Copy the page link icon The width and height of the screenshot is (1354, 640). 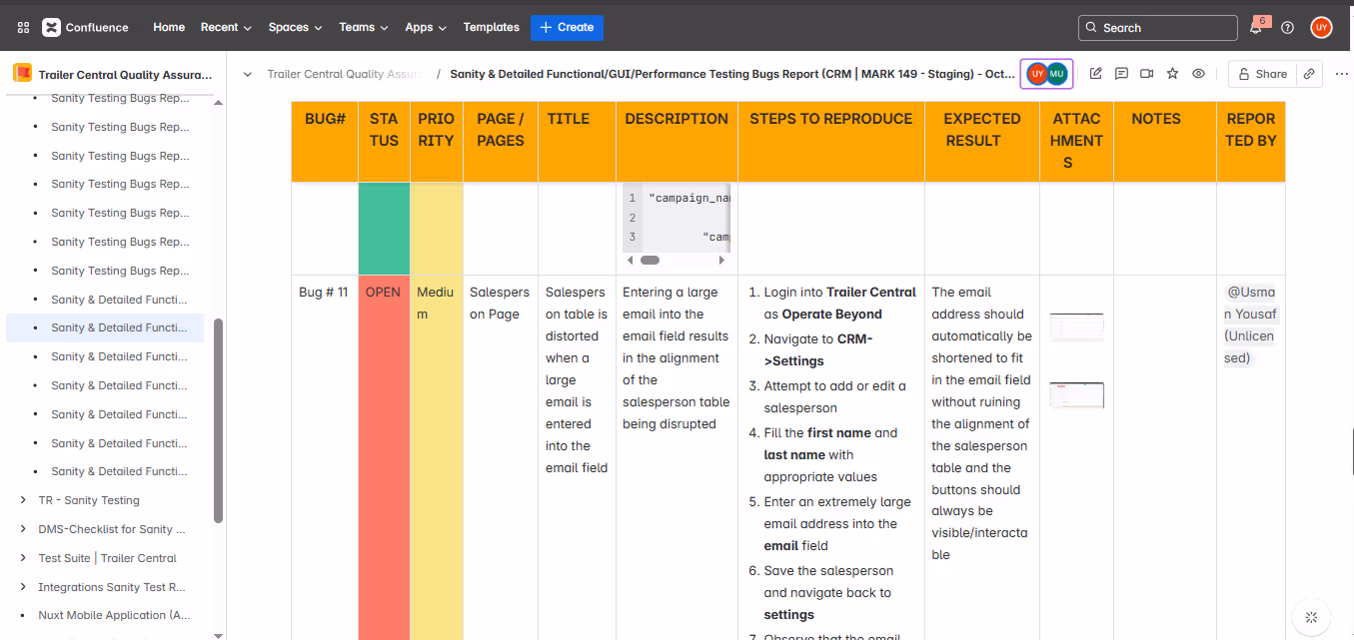tap(1309, 74)
